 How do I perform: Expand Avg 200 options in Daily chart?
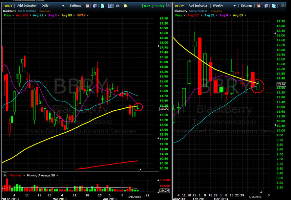click(x=30, y=15)
